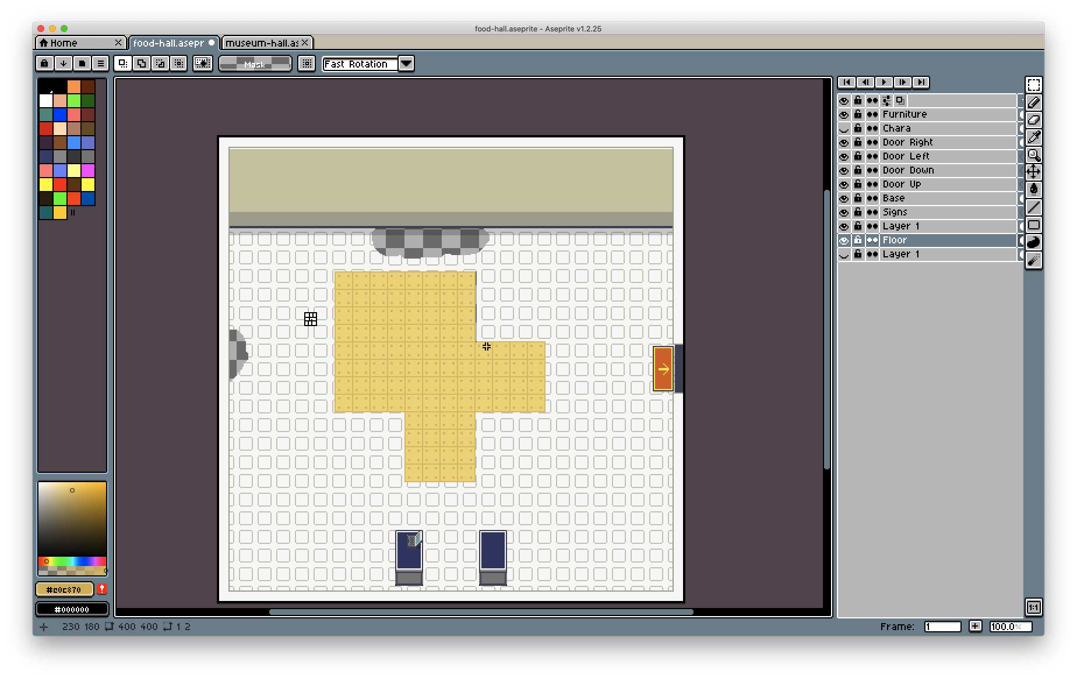Select the Line tool
Image resolution: width=1077 pixels, height=679 pixels.
[x=1033, y=207]
